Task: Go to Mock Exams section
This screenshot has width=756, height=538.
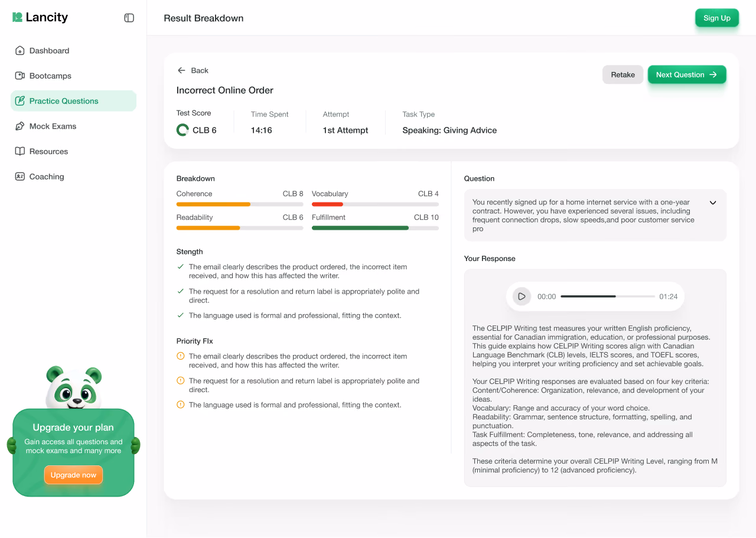Action: (x=73, y=126)
